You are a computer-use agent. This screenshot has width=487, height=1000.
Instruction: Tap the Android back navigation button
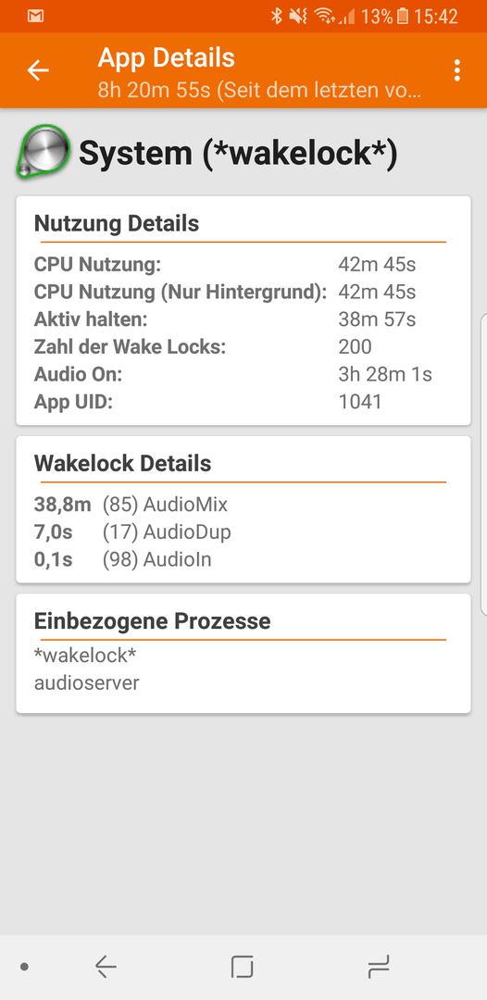106,967
